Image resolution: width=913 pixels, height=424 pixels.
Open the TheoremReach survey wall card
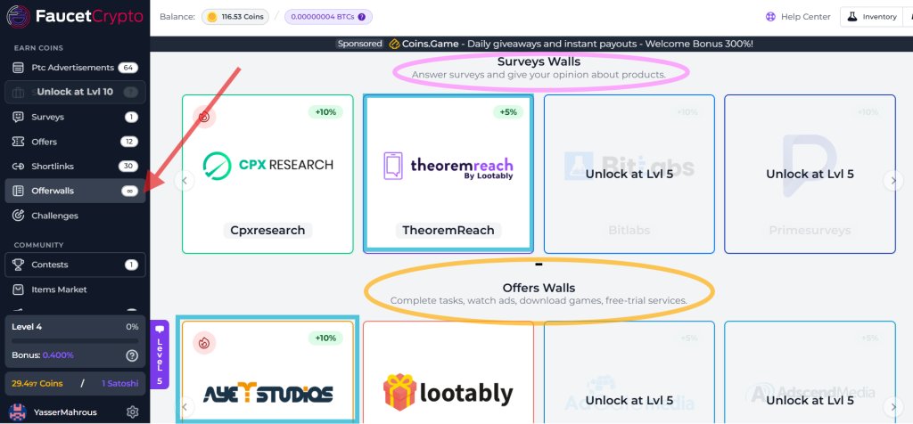[x=448, y=174]
